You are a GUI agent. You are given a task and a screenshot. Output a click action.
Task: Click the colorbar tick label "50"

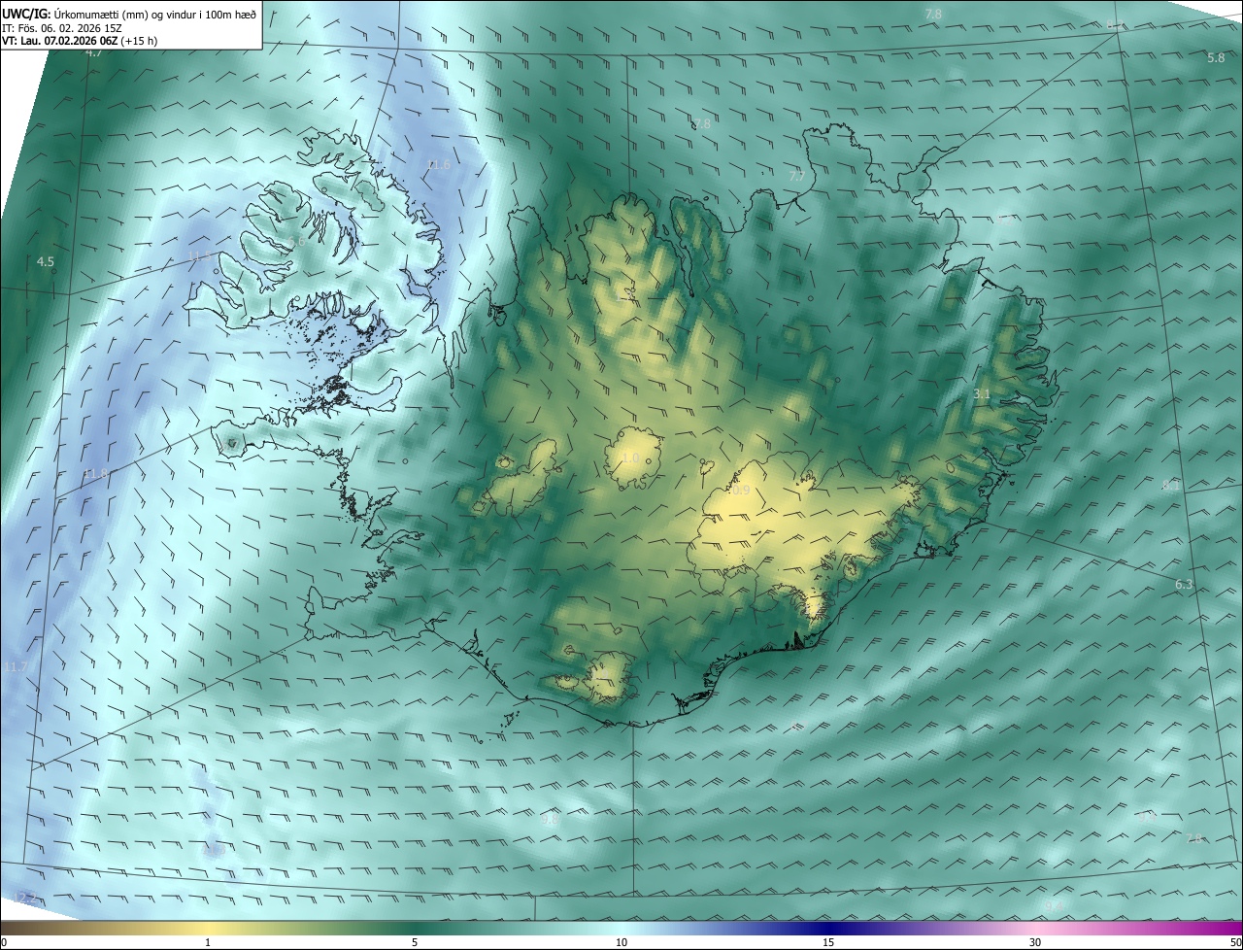1235,942
